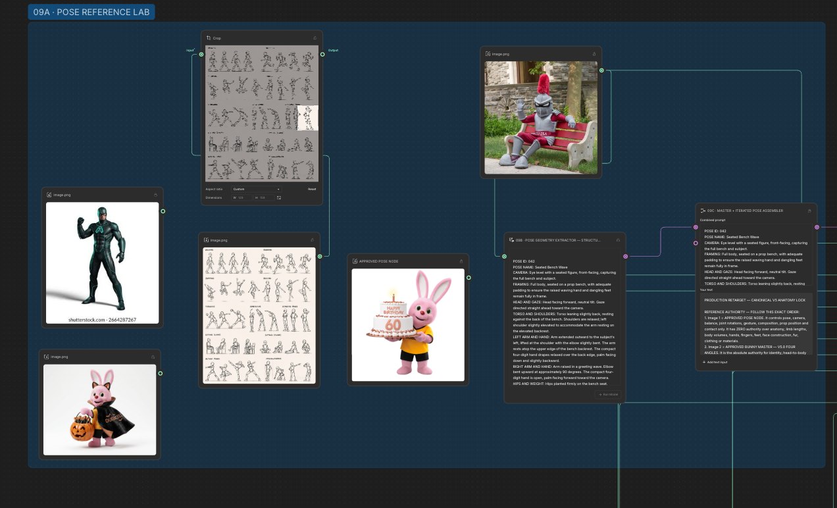Toggle the lock on the 09C Assembler node
The image size is (837, 508).
tap(809, 211)
